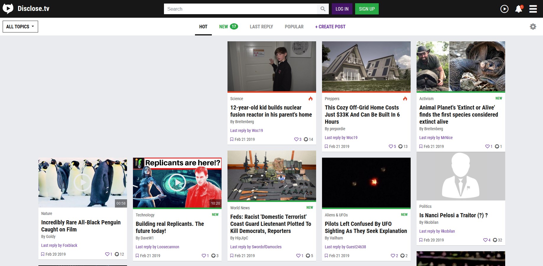
Task: Click comment icon on All-Black Penguin post
Action: pyautogui.click(x=117, y=254)
